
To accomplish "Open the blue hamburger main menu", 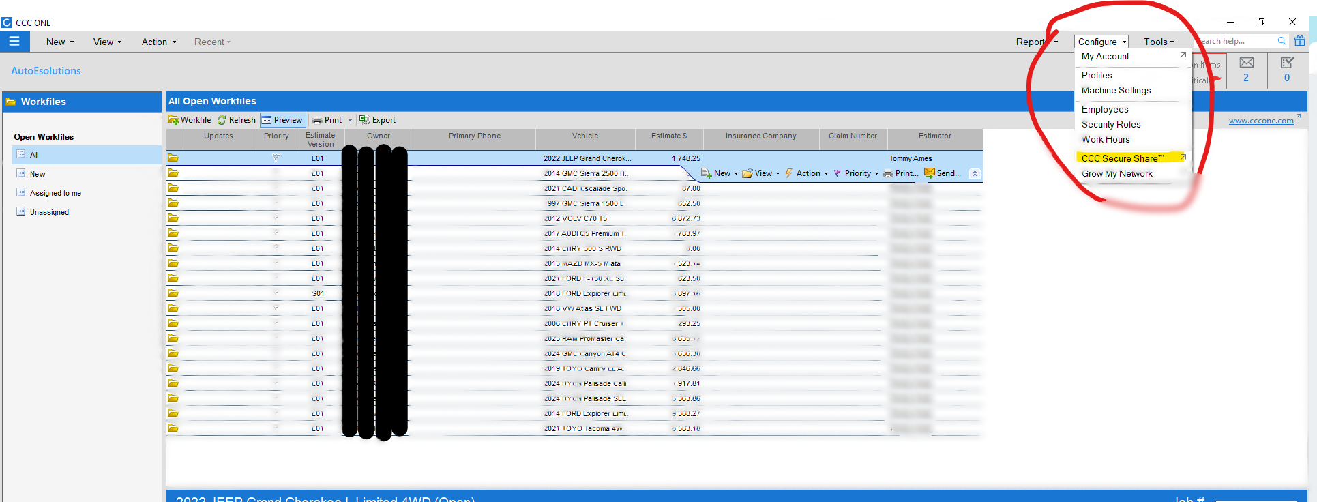I will pyautogui.click(x=14, y=42).
